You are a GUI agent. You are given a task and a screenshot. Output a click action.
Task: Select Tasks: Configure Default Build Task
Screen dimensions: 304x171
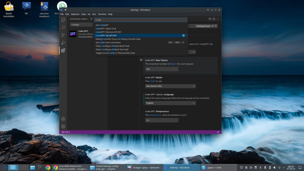[x=140, y=46]
